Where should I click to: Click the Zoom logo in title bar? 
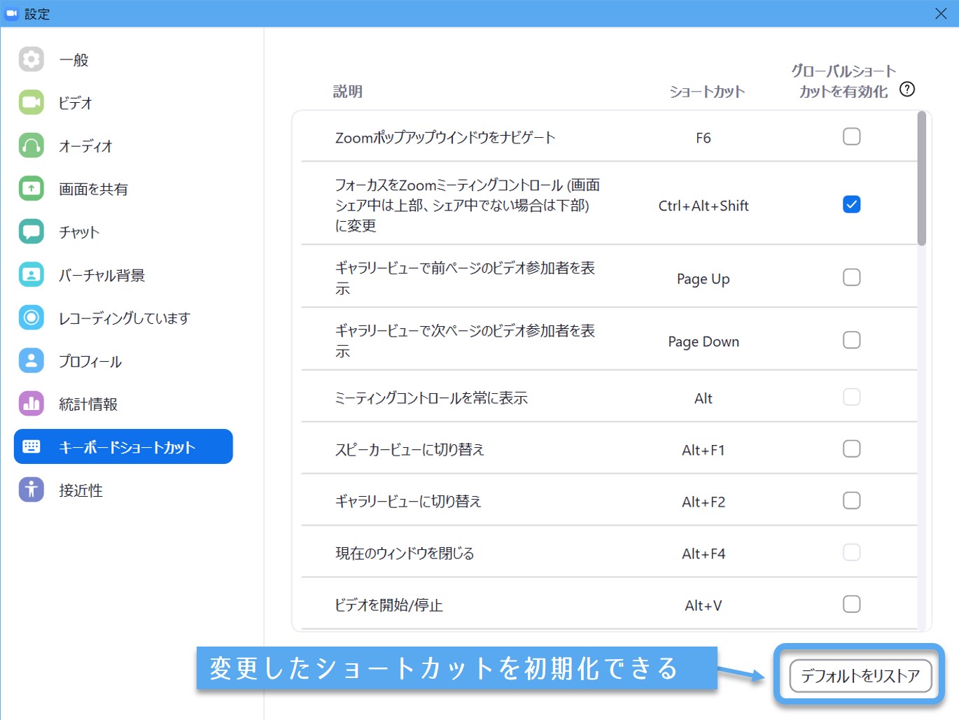coord(11,13)
